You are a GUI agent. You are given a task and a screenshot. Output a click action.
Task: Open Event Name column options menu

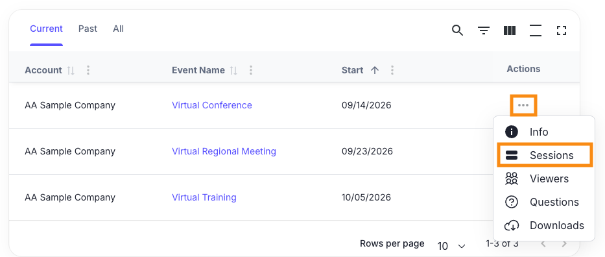pyautogui.click(x=251, y=70)
